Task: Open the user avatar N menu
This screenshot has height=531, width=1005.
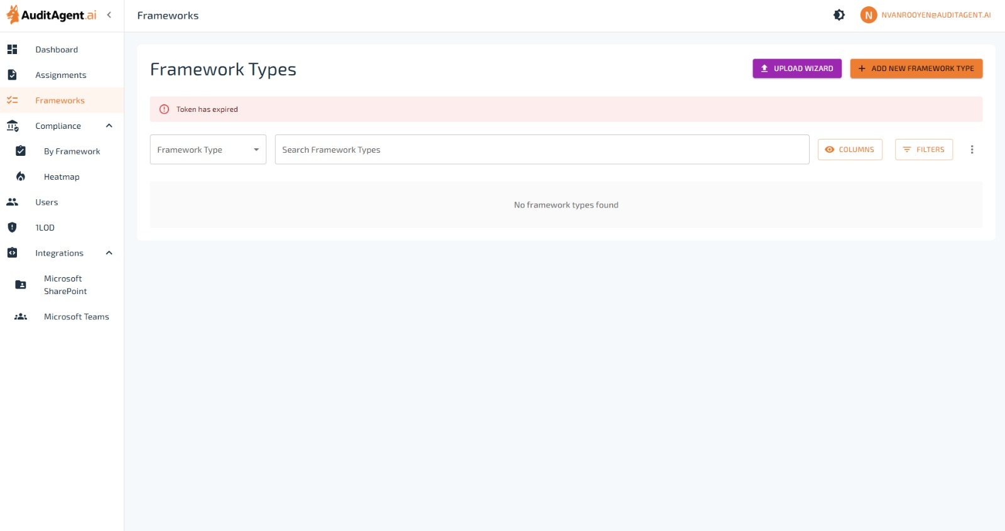Action: click(868, 15)
